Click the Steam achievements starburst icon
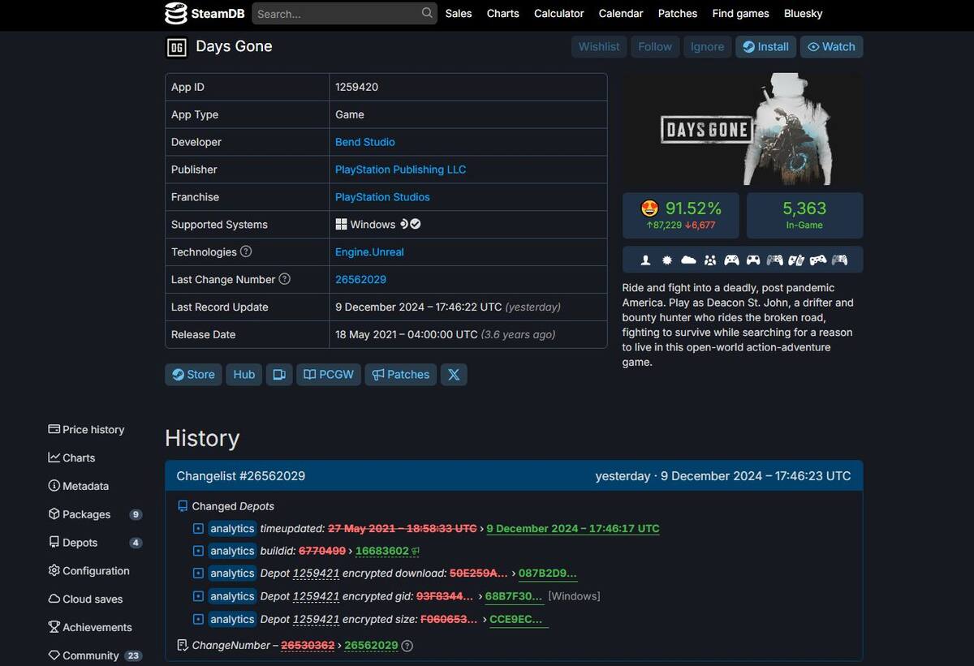This screenshot has height=666, width=974. click(x=667, y=260)
